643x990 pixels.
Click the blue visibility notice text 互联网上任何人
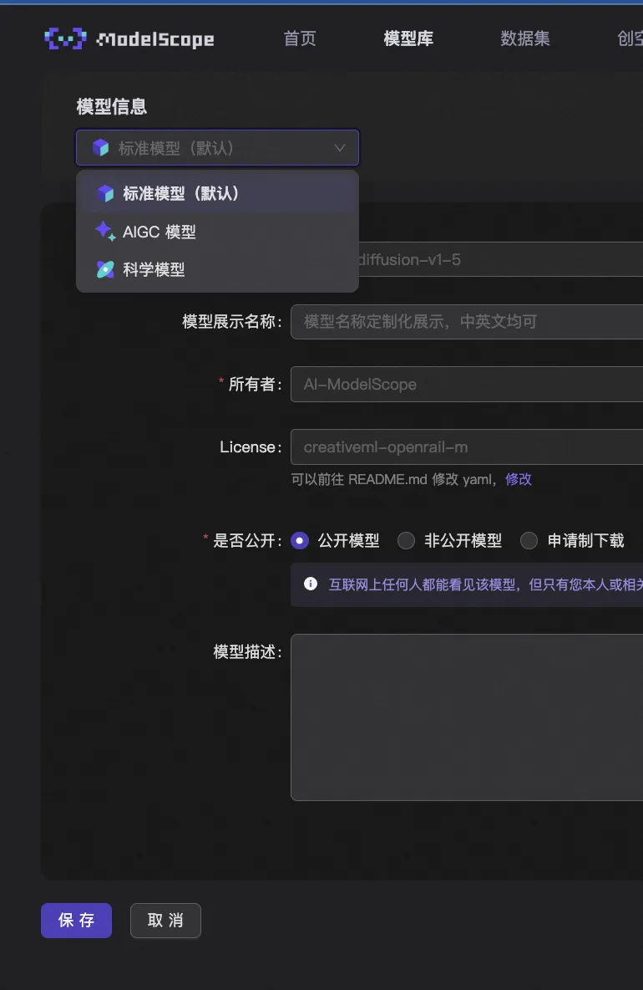485,584
